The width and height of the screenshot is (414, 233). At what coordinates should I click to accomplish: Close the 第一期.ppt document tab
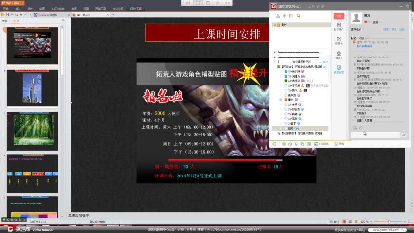(108, 15)
